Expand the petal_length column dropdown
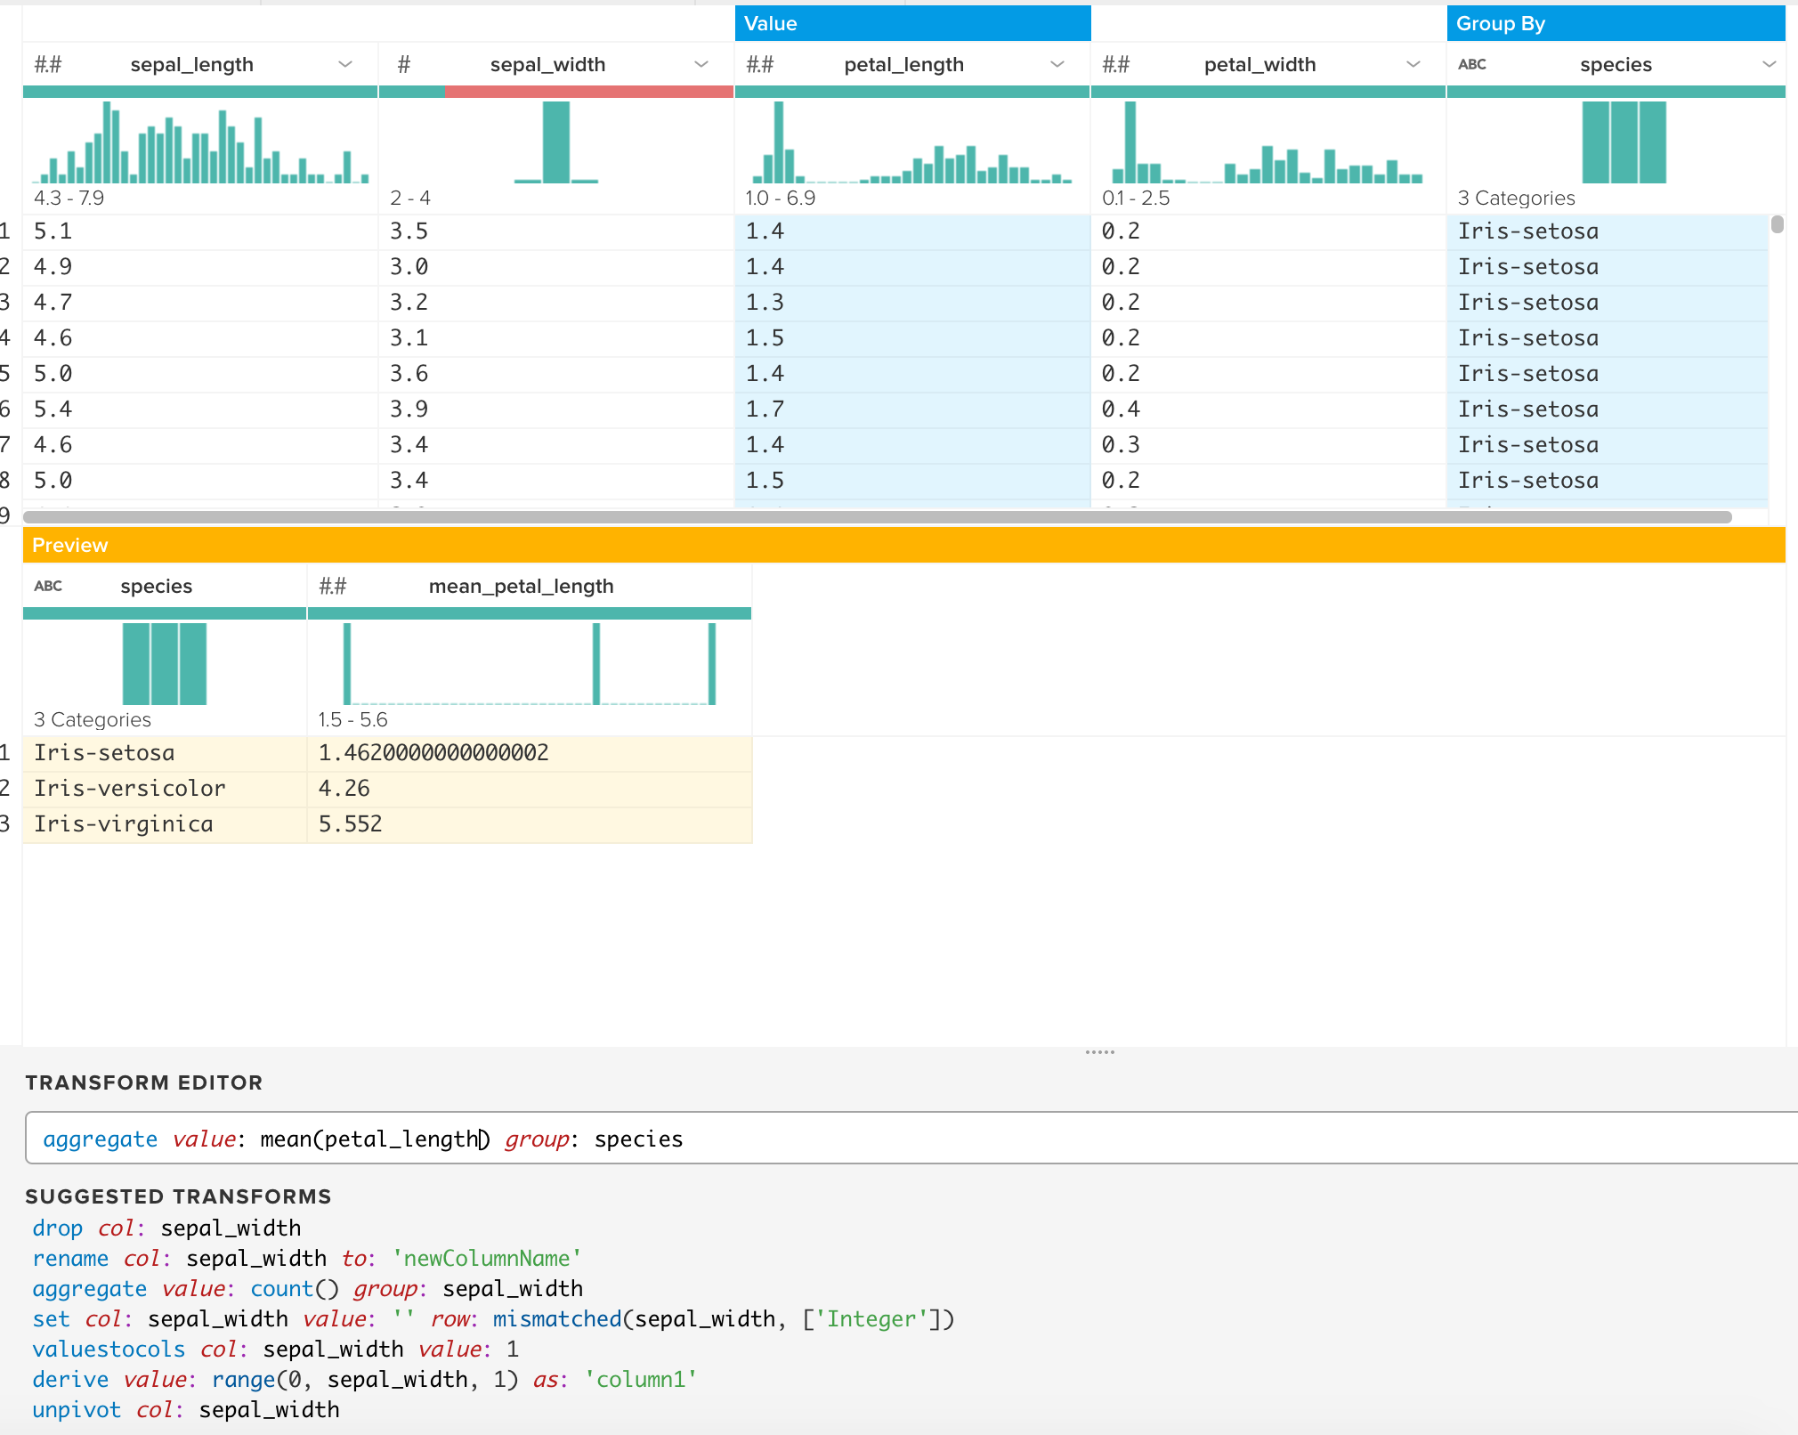 1057,65
